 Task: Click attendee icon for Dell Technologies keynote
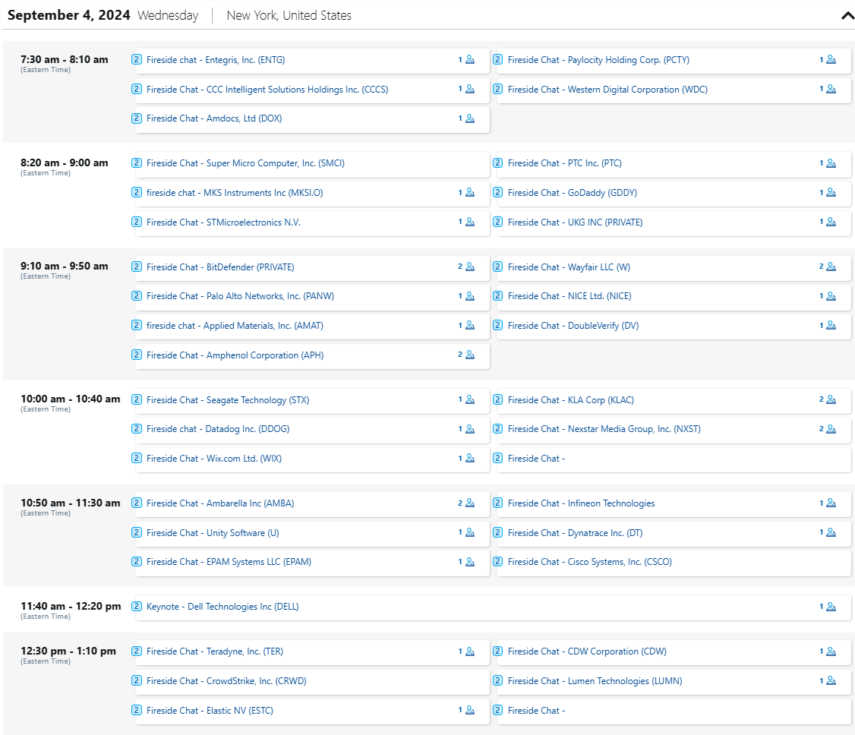point(831,607)
